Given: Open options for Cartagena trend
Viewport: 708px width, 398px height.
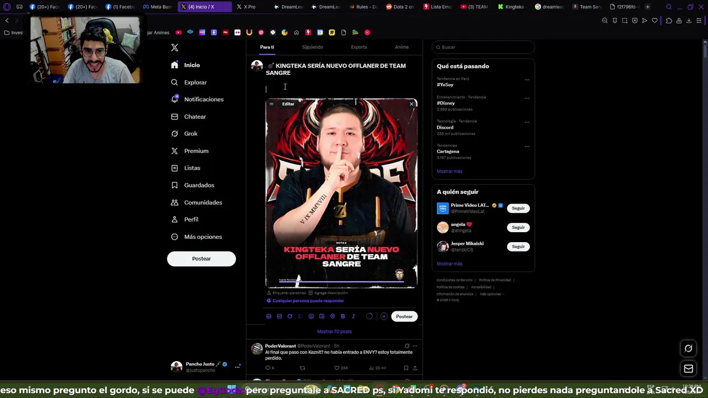Looking at the screenshot, I should point(527,146).
